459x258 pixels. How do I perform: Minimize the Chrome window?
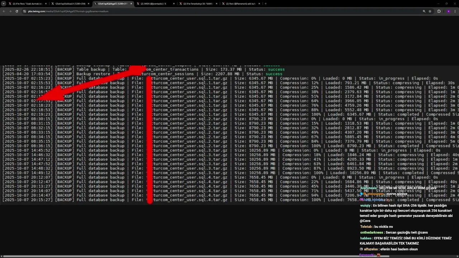pos(438,4)
